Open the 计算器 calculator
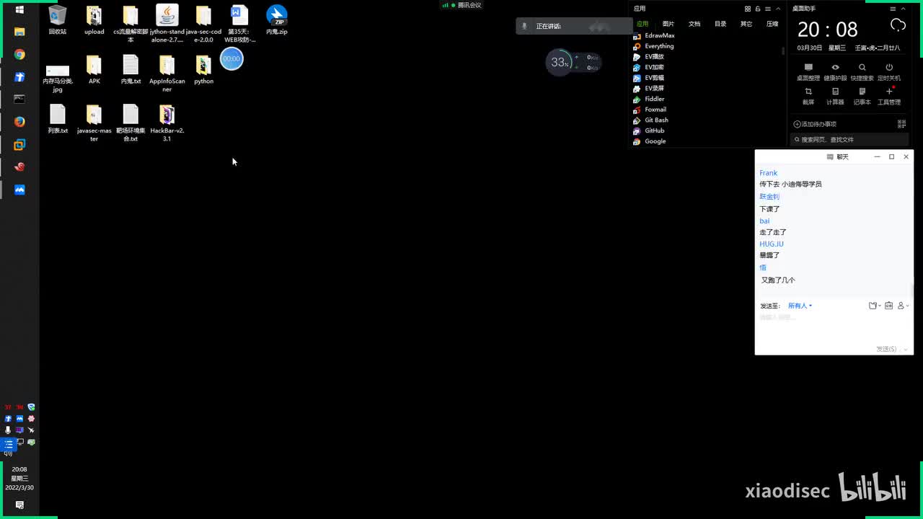 835,96
